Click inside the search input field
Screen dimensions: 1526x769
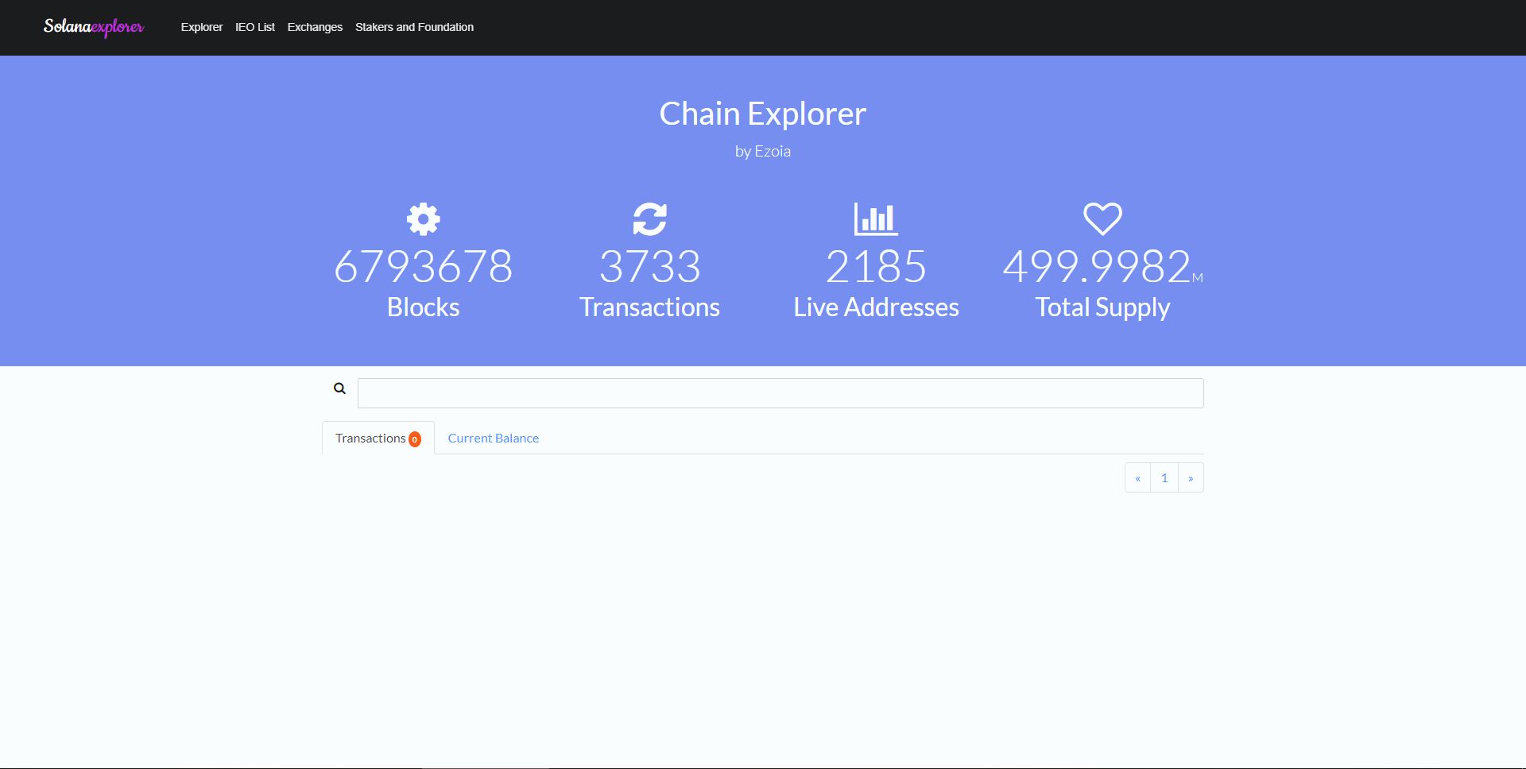[780, 392]
